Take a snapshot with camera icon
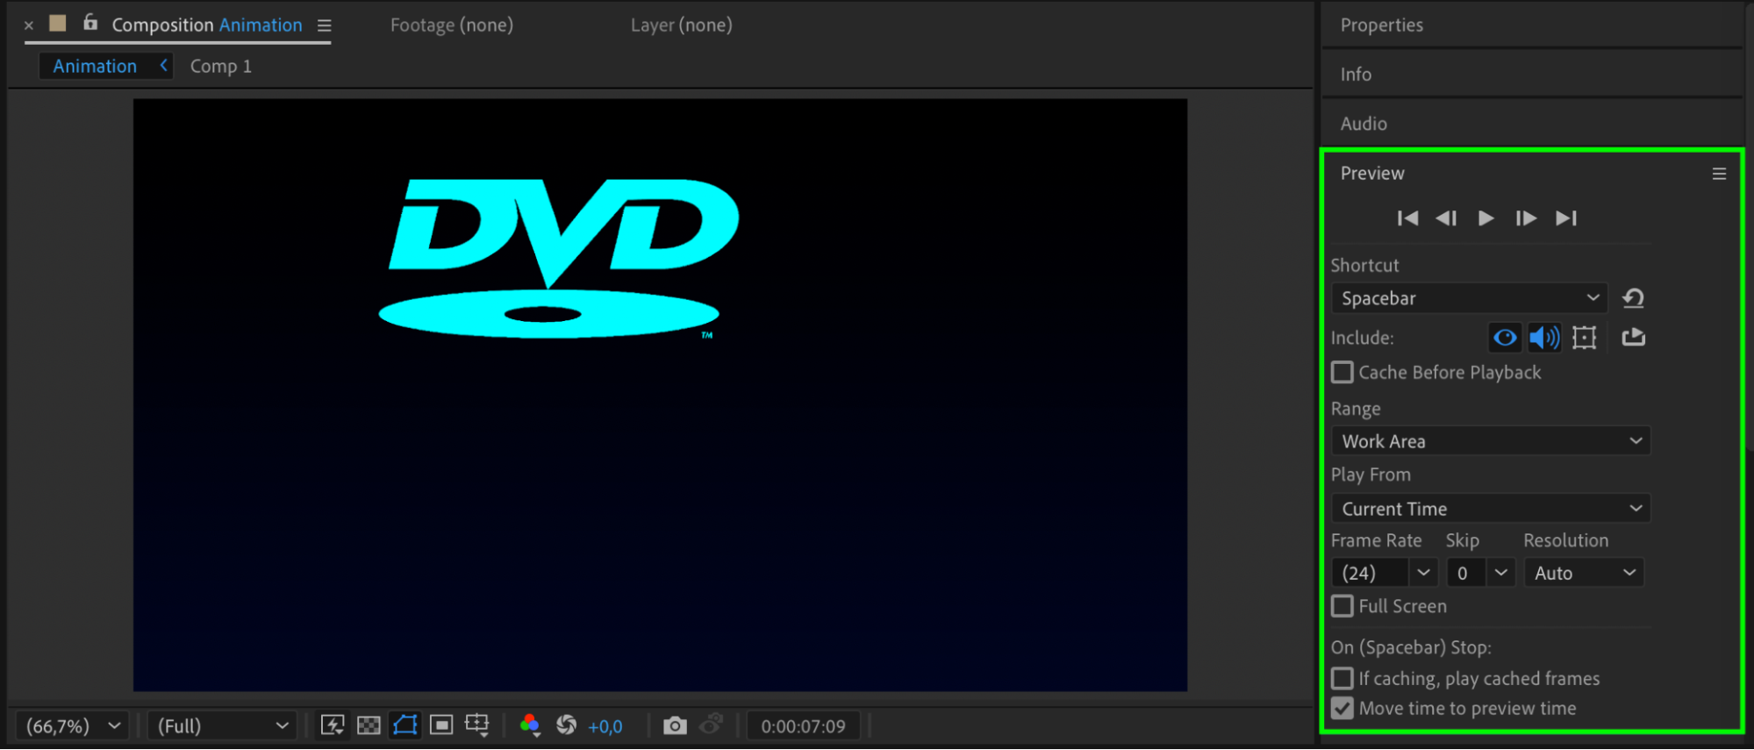This screenshot has height=750, width=1754. pyautogui.click(x=675, y=725)
